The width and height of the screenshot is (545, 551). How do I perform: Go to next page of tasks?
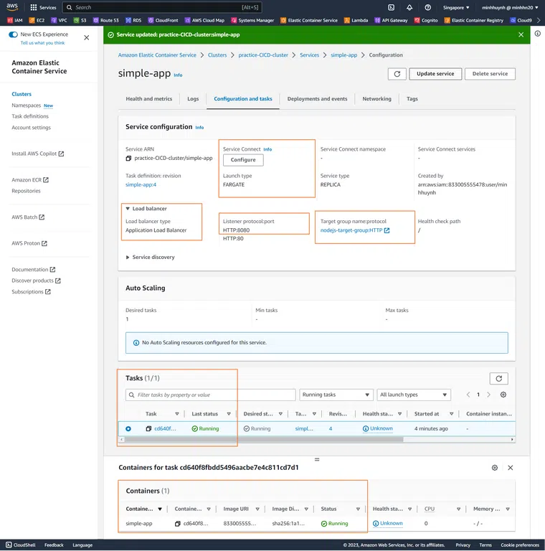pyautogui.click(x=488, y=395)
